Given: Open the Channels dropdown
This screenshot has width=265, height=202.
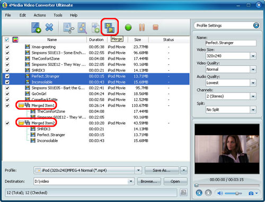Looking at the screenshot, I should pos(253,96).
